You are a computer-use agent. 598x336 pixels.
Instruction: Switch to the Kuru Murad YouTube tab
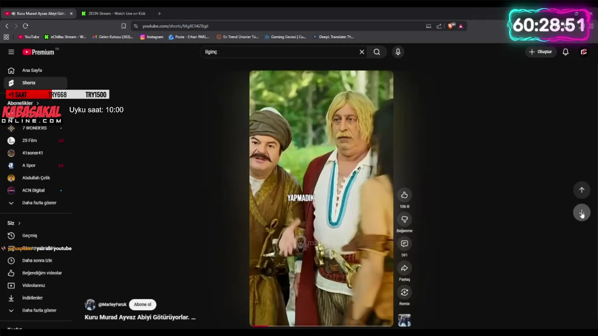37,14
